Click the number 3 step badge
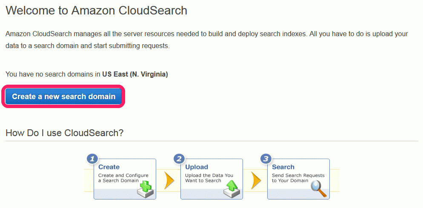This screenshot has width=423, height=208. click(x=266, y=159)
